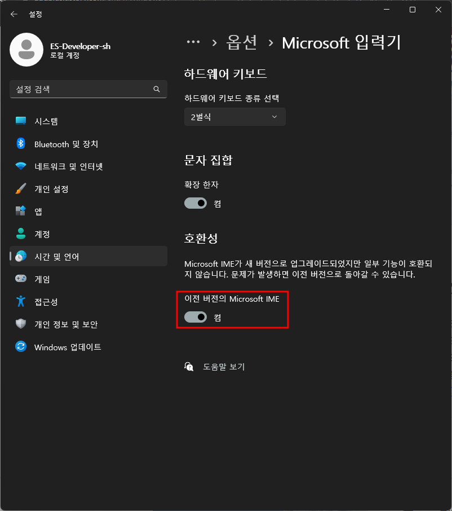Click the Microsoft 입력기 page title

tap(342, 43)
